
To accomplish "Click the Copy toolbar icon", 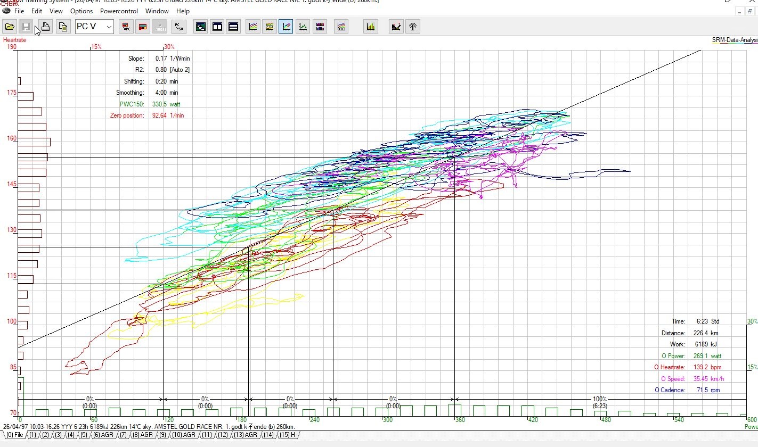I will coord(63,27).
